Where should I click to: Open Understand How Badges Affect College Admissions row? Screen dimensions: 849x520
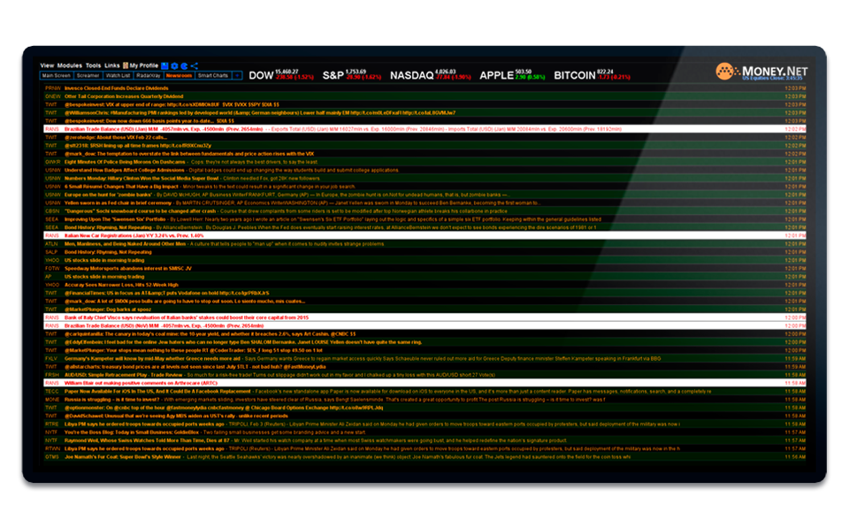[x=425, y=170]
